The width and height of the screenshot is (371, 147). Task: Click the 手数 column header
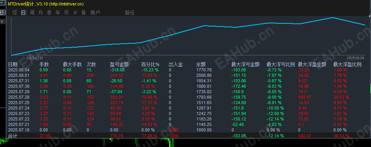[x=44, y=64]
